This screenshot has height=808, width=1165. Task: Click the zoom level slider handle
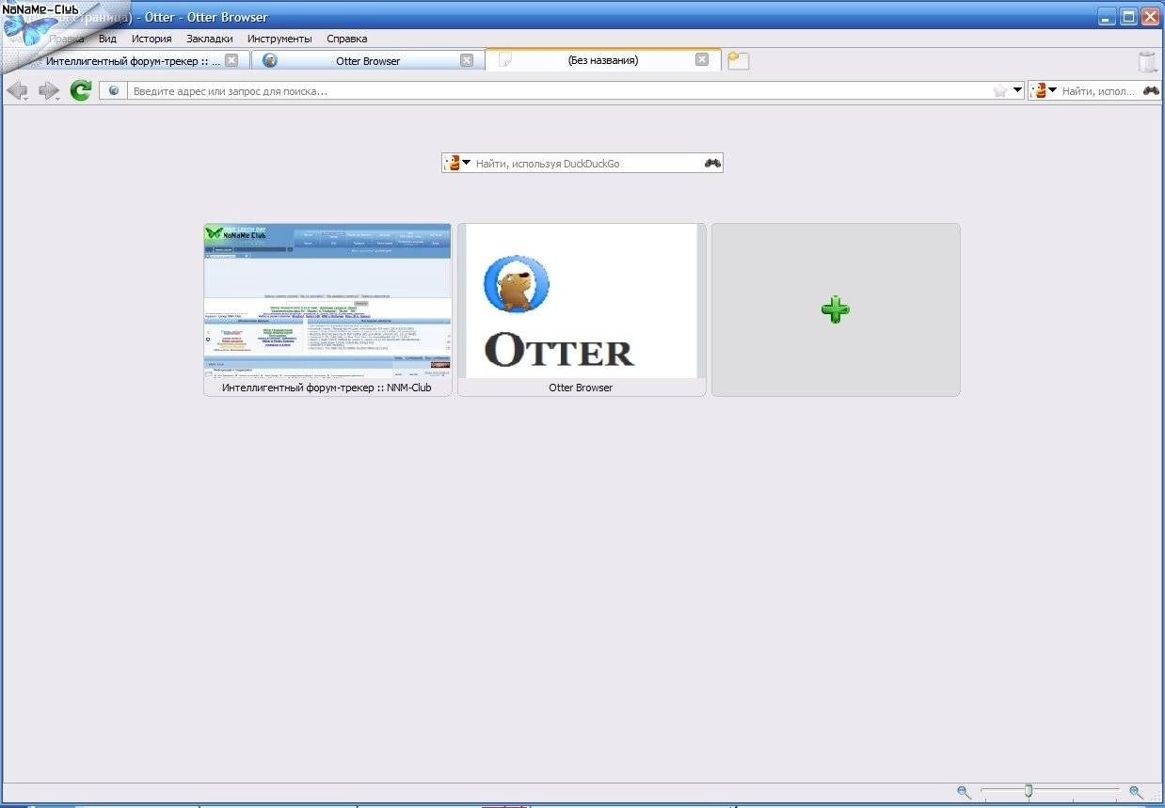tap(1029, 791)
